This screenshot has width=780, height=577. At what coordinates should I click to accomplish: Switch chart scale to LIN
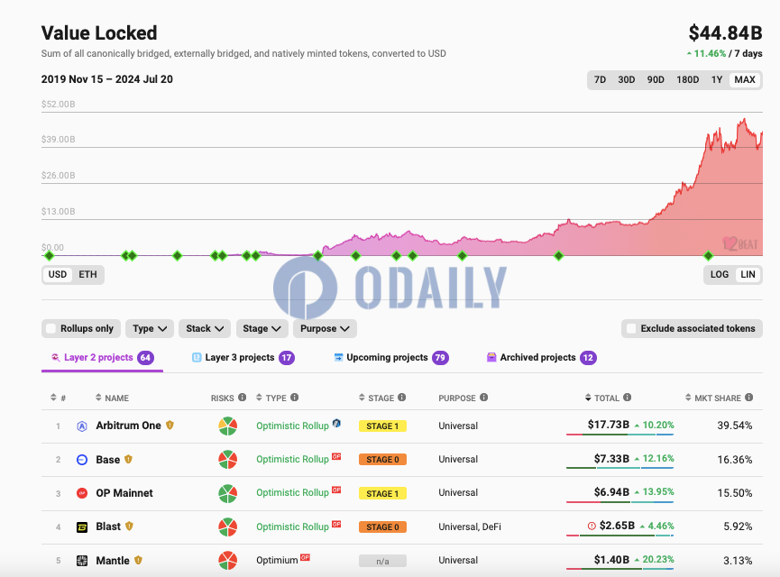(748, 274)
